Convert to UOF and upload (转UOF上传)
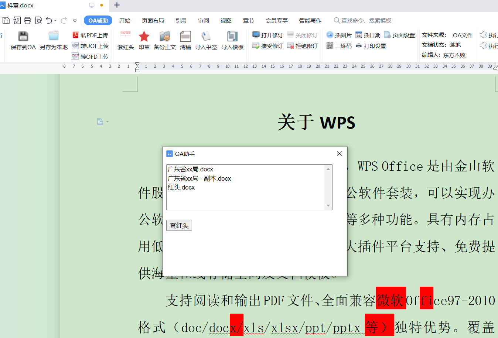The height and width of the screenshot is (338, 498). pos(90,46)
